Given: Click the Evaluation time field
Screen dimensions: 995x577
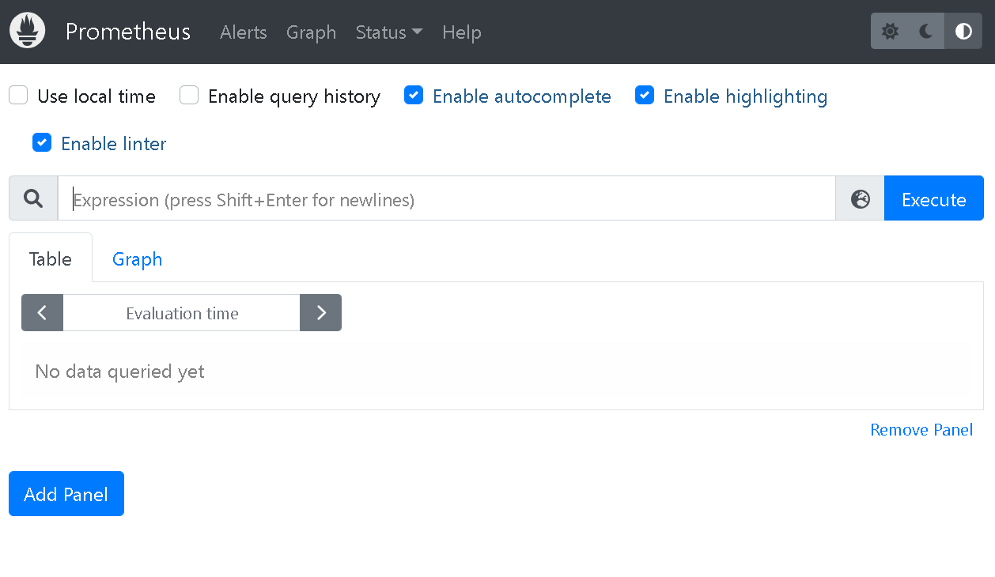Looking at the screenshot, I should 182,313.
